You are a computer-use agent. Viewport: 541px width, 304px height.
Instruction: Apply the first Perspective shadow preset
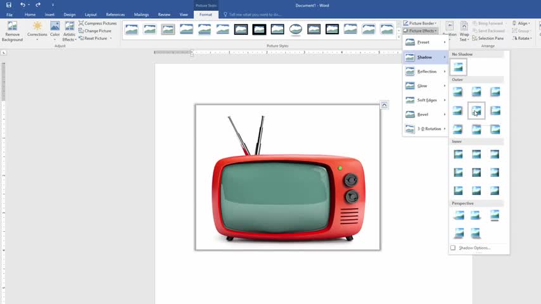pyautogui.click(x=459, y=215)
